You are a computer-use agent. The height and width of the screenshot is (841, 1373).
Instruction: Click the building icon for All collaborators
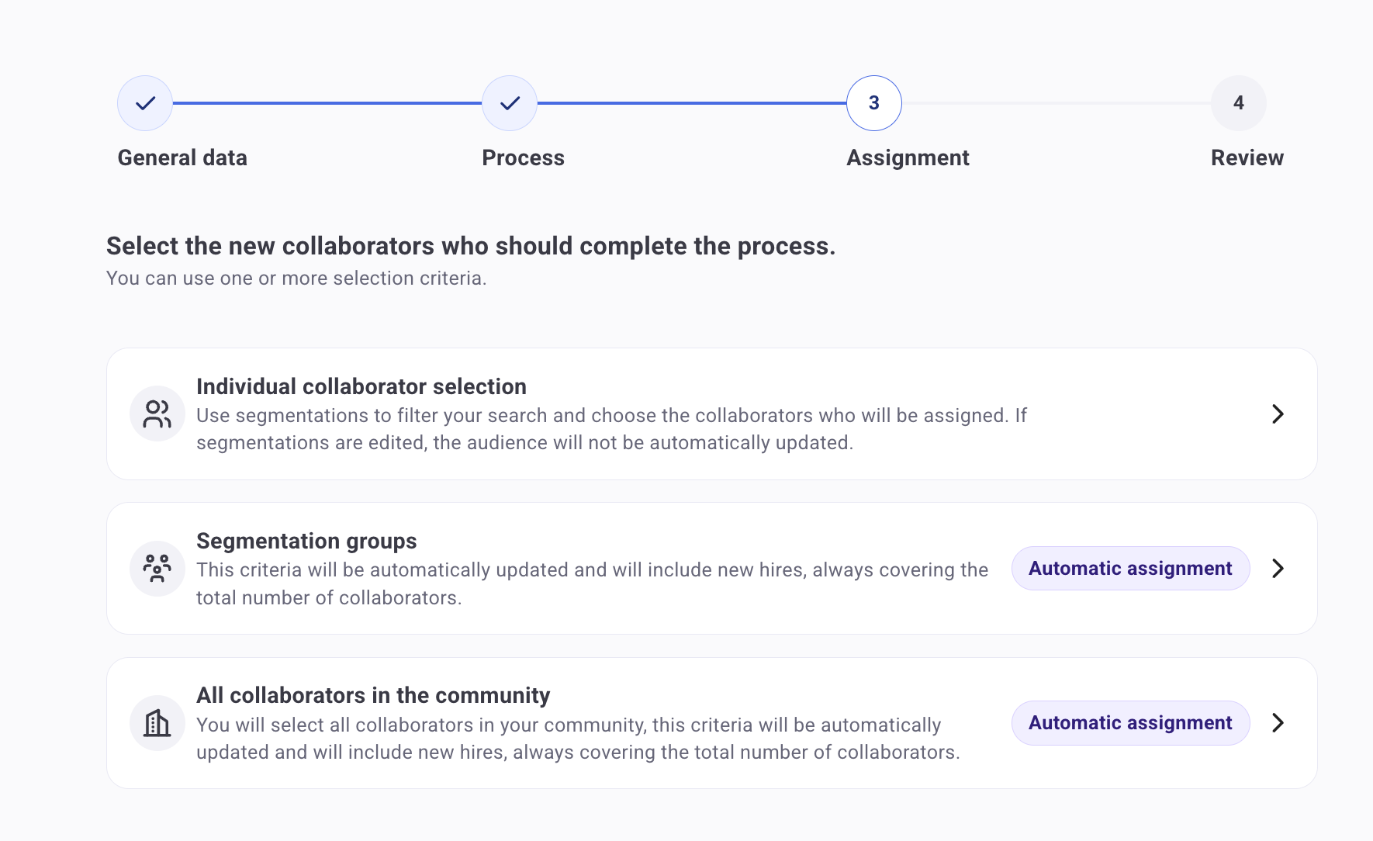[157, 723]
